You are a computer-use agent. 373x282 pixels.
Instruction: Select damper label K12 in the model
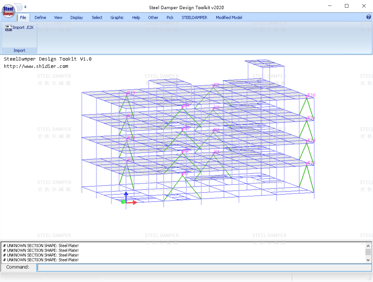[x=131, y=93]
